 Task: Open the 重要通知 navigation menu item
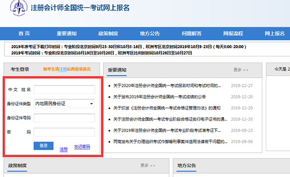pos(67,33)
